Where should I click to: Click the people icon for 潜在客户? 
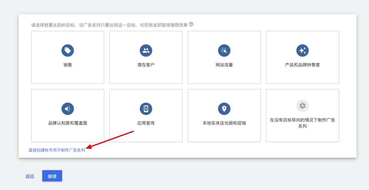pyautogui.click(x=146, y=50)
